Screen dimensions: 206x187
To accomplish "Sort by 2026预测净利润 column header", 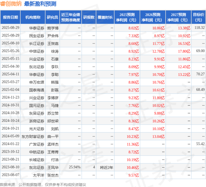I will 153,17.
